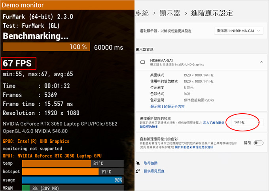Click the Demo monitor title bar
This screenshot has width=269, height=191.
pos(67,5)
